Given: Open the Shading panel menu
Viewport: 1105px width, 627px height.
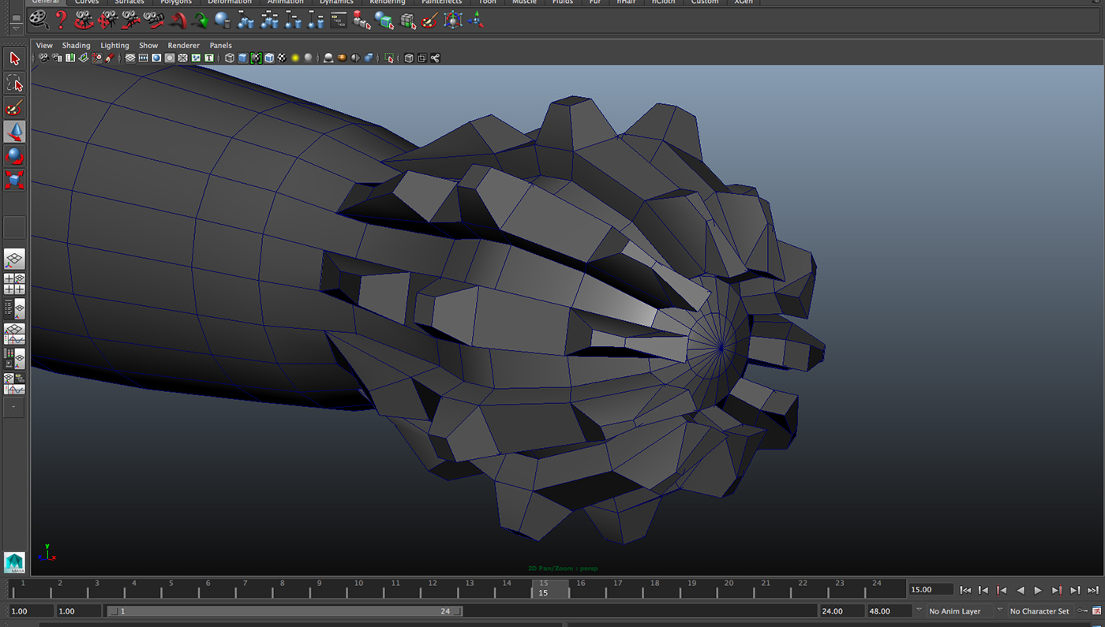Looking at the screenshot, I should tap(77, 45).
